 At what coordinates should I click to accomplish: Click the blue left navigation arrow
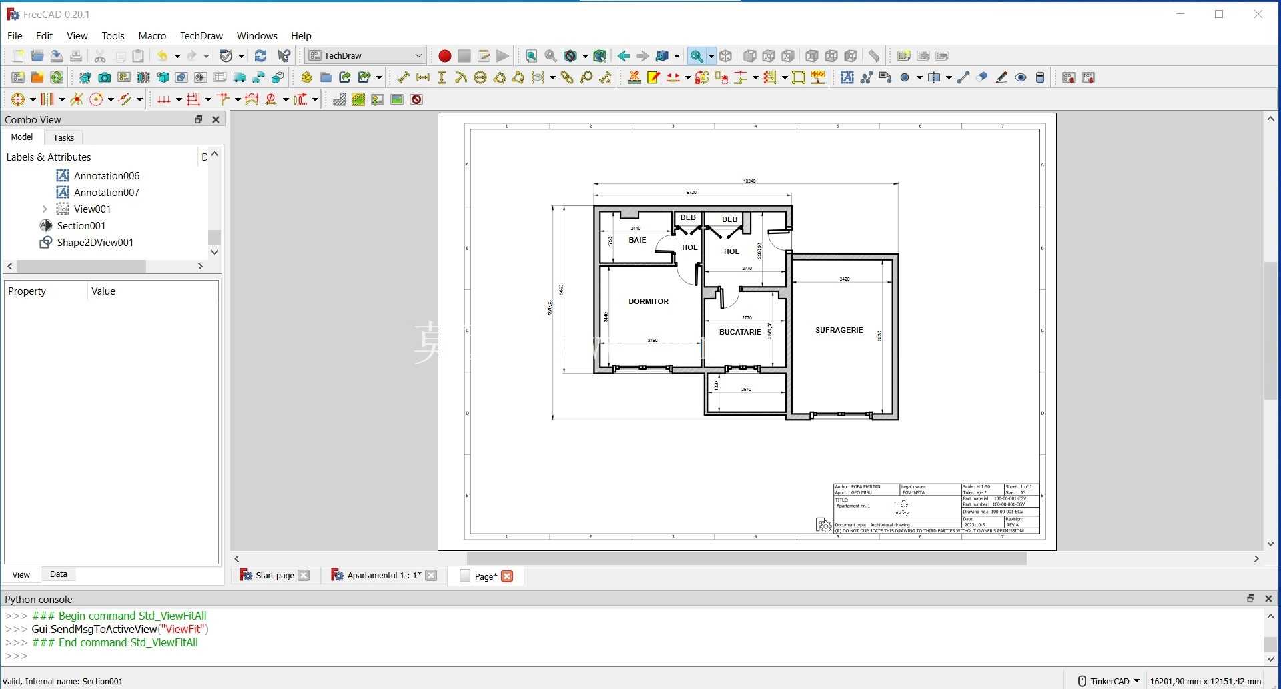(623, 56)
